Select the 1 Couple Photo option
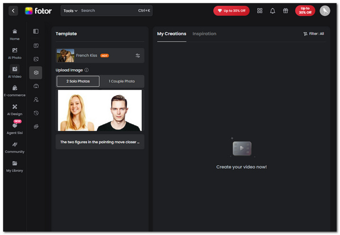 [x=121, y=81]
